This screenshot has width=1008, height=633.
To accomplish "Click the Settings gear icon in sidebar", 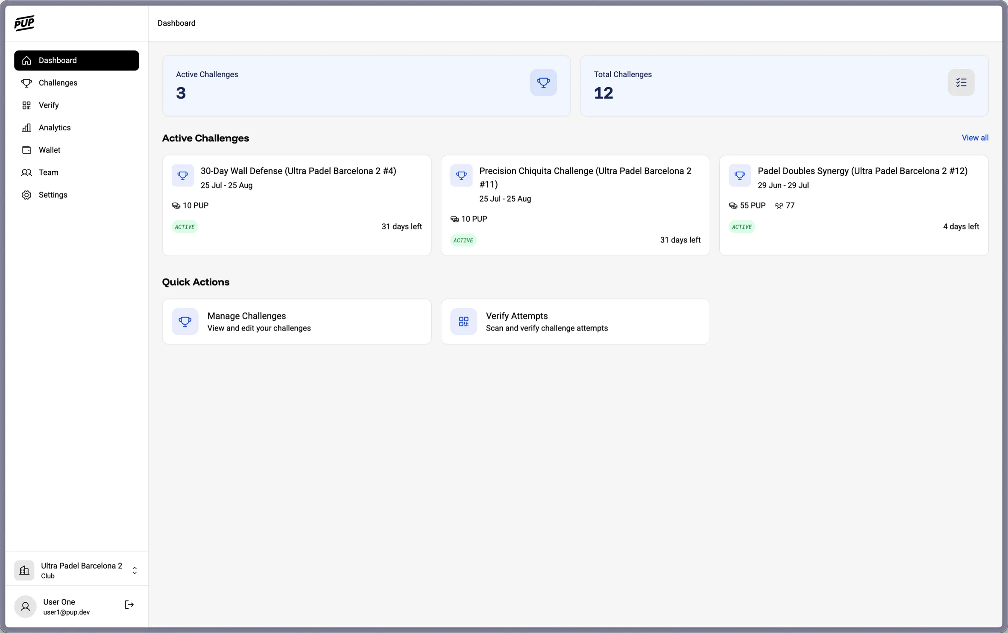I will 26,195.
